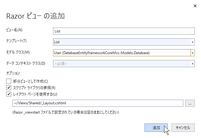Click the ビュー名(N) label
The image size is (201, 138).
click(x=14, y=30)
